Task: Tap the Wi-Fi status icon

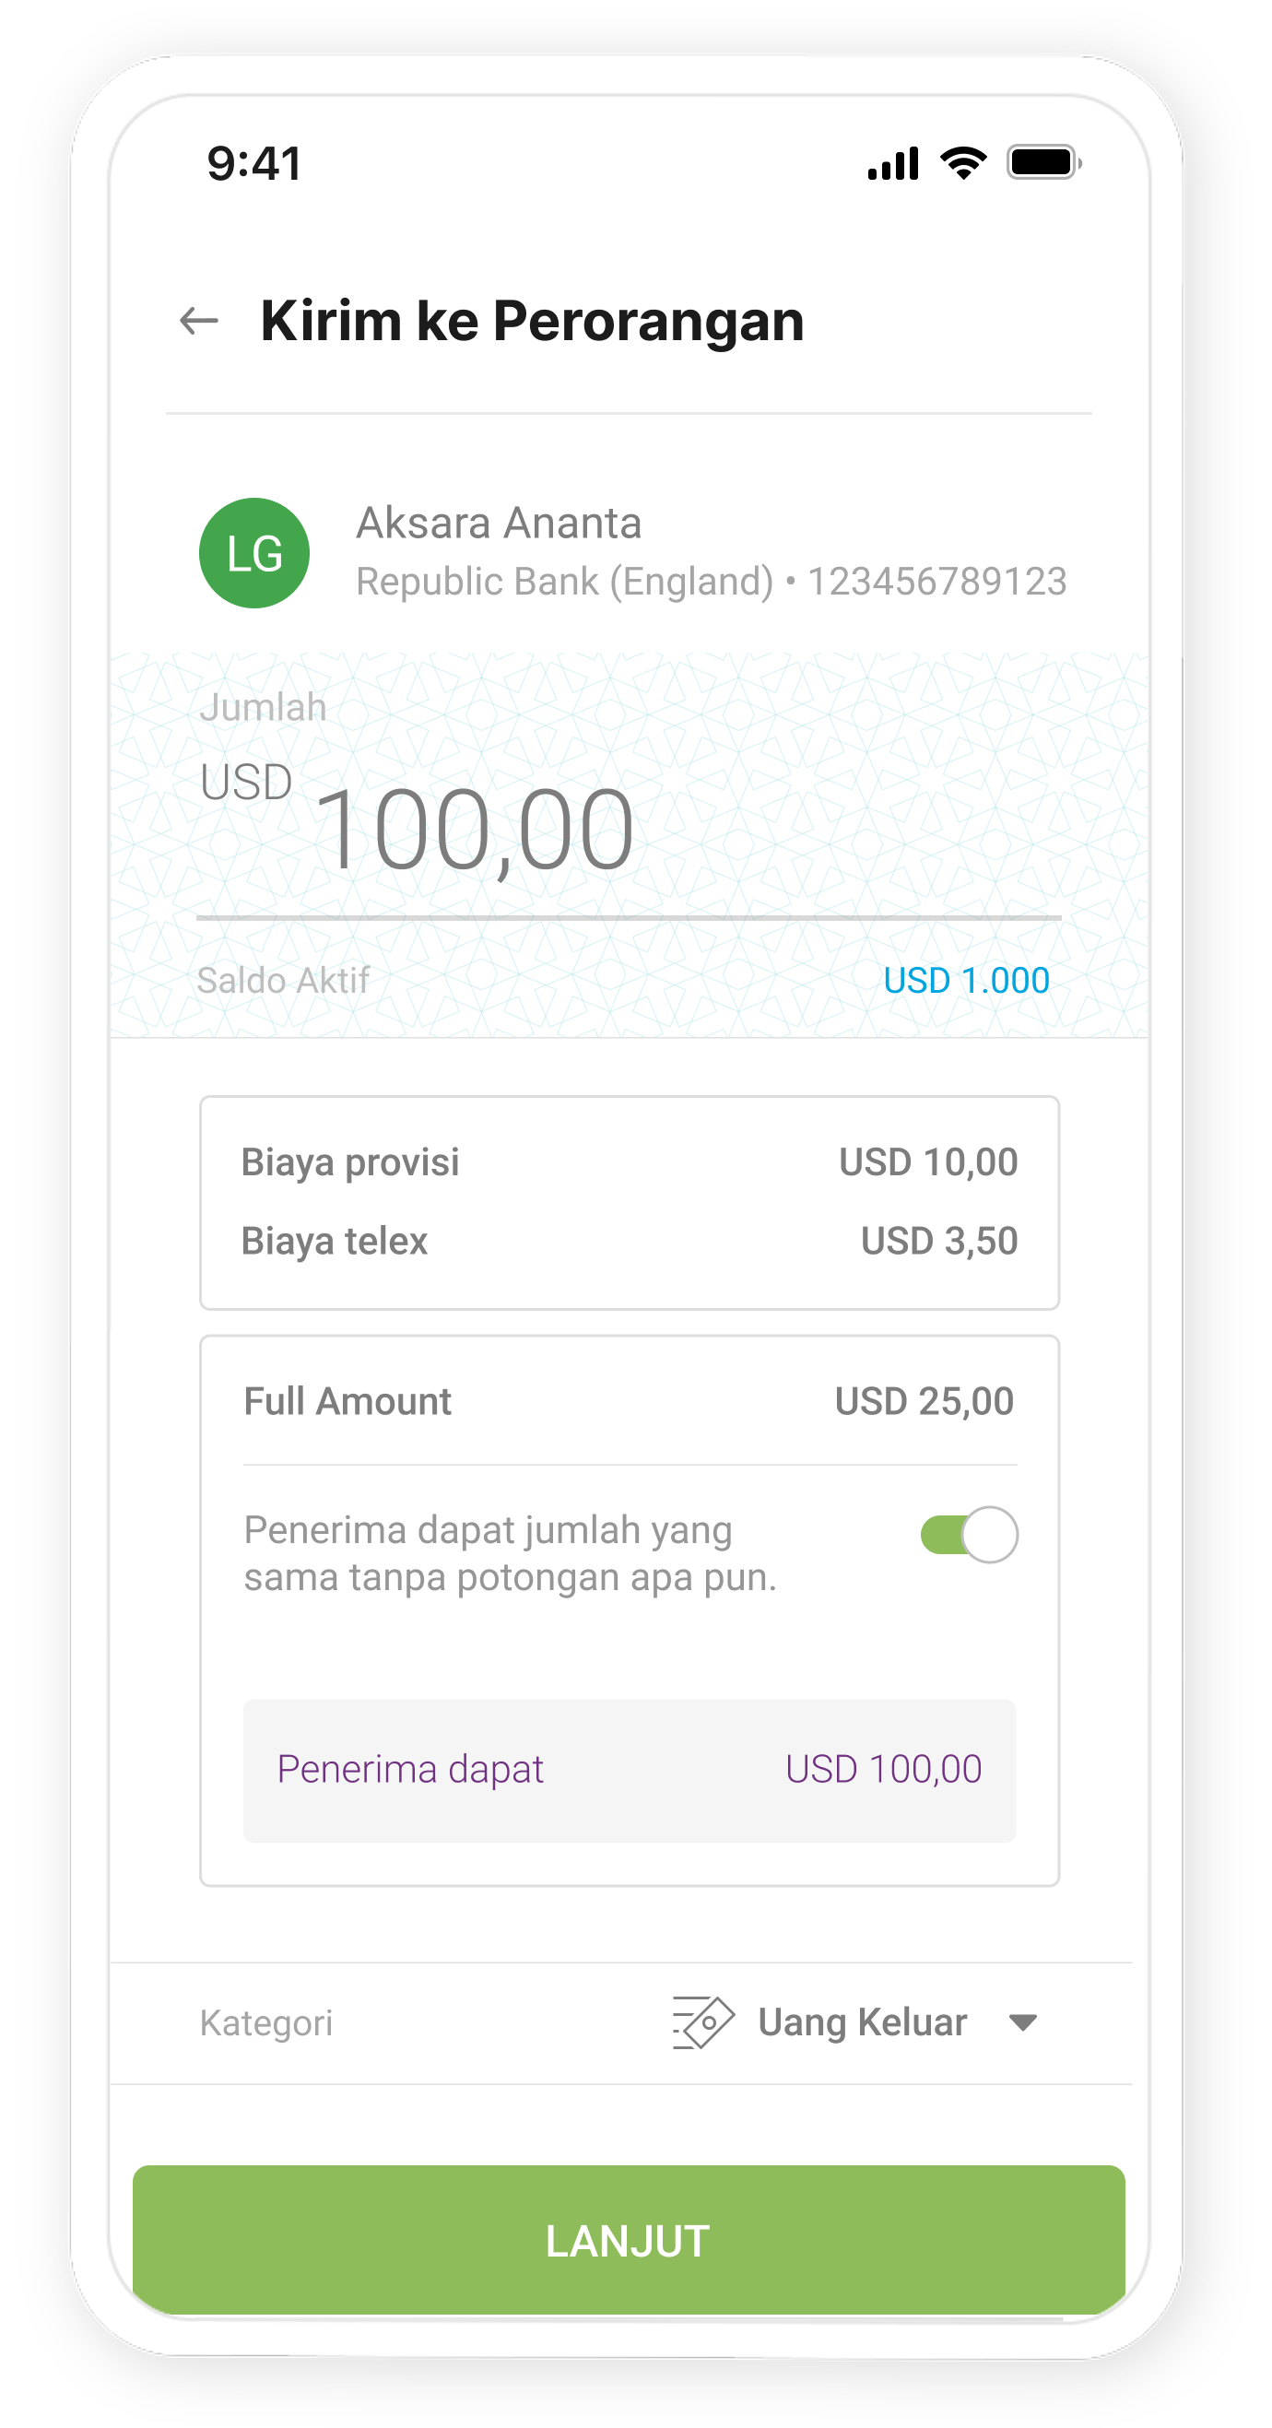Action: coord(963,163)
